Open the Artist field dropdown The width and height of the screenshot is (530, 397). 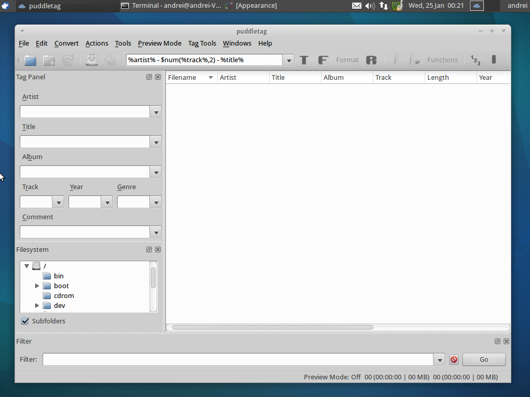pyautogui.click(x=156, y=112)
